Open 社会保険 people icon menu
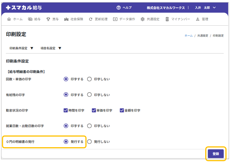Image resolution: width=231 pixels, height=162 pixels. [x=66, y=19]
